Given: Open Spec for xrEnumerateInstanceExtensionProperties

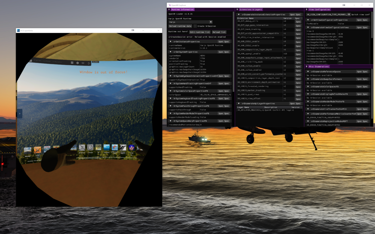Looking at the screenshot, I should click(295, 15).
